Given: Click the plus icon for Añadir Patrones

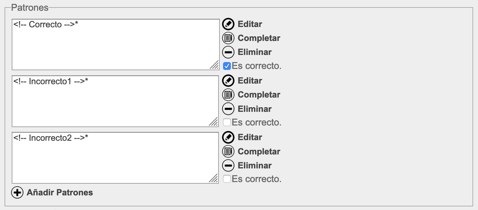Looking at the screenshot, I should 17,192.
